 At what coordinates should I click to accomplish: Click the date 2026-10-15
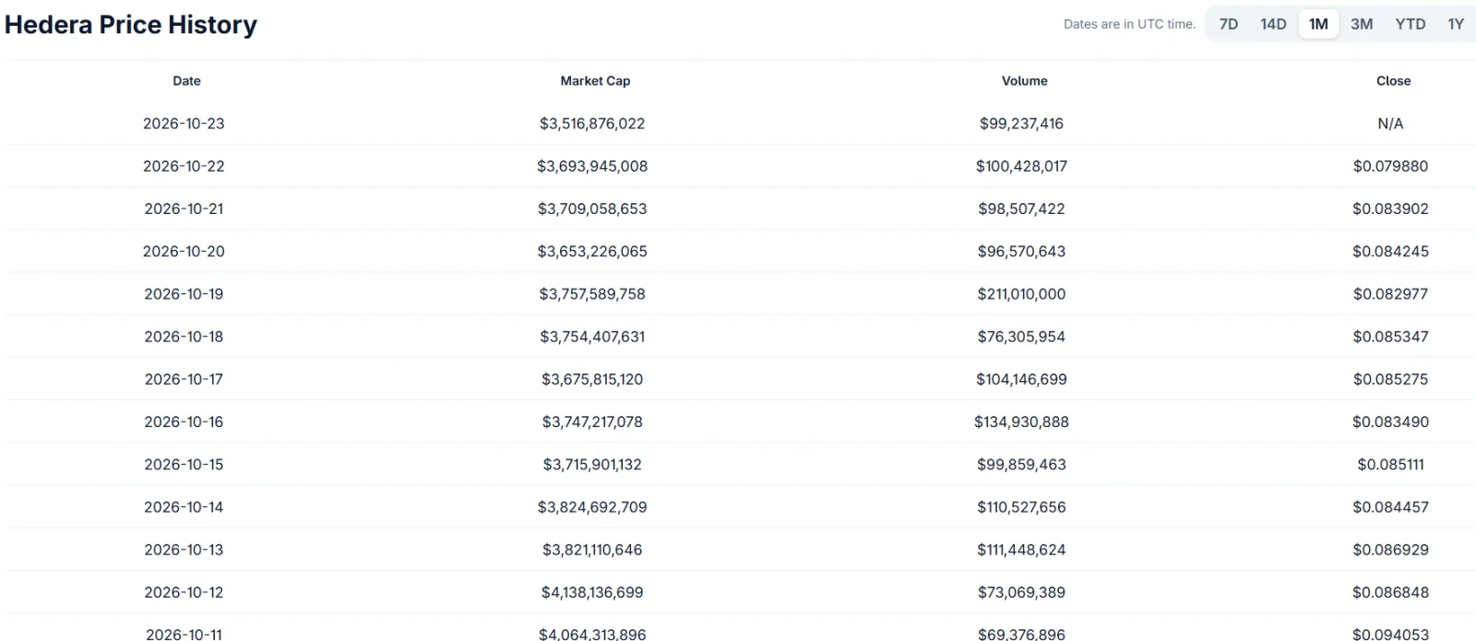click(x=184, y=464)
